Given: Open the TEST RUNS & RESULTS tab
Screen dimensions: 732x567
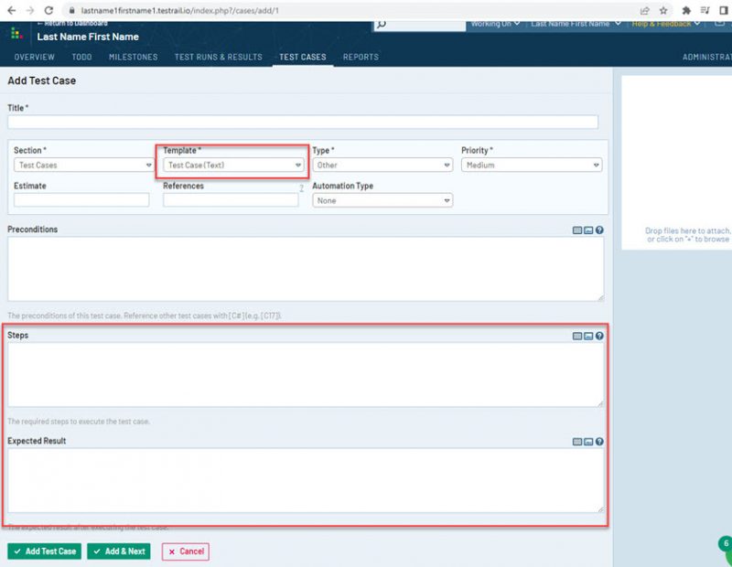Looking at the screenshot, I should coord(218,56).
